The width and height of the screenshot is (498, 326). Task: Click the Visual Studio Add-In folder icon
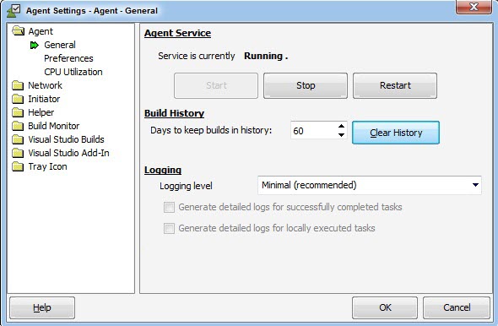(x=18, y=153)
